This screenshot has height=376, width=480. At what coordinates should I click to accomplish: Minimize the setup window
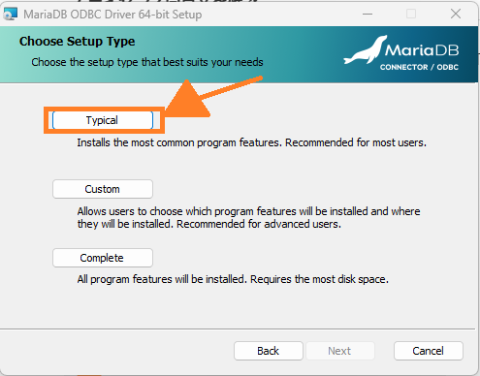coord(368,14)
